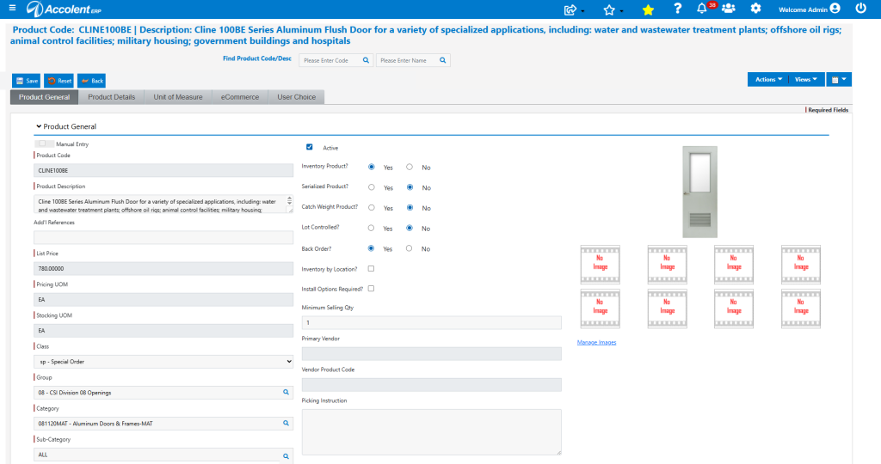Screen dimensions: 881x464
Task: Click the Back button
Action: (91, 81)
